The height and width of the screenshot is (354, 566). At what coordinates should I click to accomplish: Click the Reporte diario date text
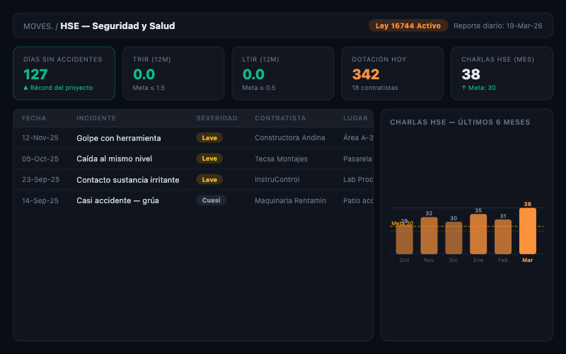[x=497, y=25]
